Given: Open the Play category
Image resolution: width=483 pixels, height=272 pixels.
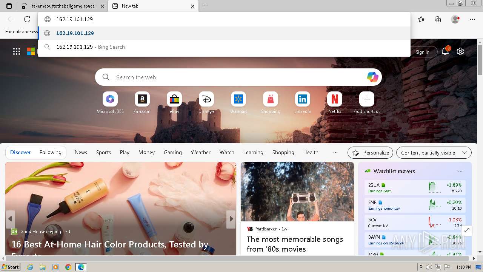Looking at the screenshot, I should 125,153.
